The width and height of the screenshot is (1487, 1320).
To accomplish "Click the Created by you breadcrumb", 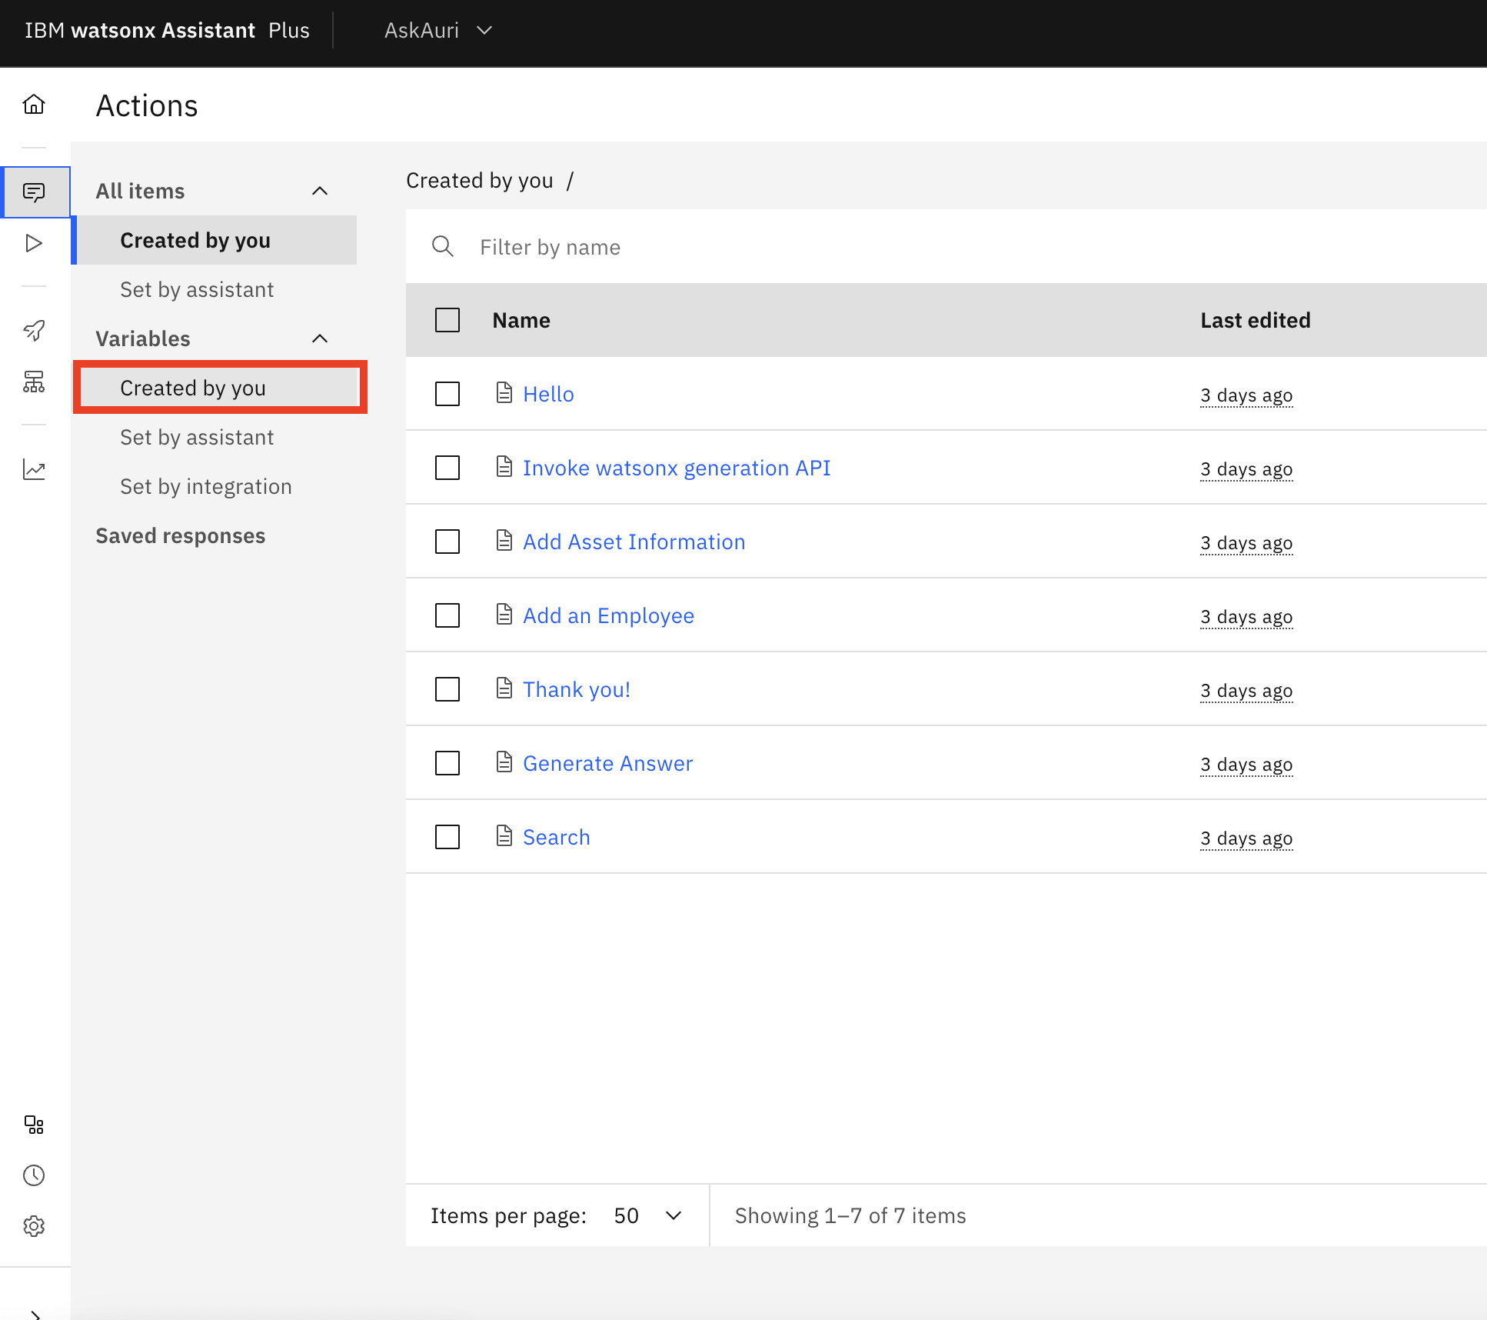I will (480, 180).
